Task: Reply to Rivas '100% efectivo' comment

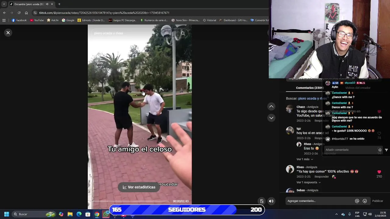Action: click(321, 176)
